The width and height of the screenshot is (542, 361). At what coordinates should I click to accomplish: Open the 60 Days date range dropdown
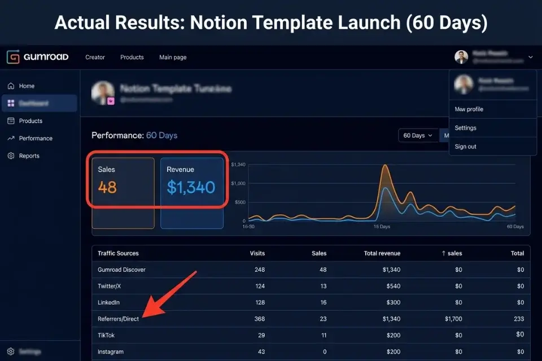pyautogui.click(x=418, y=135)
